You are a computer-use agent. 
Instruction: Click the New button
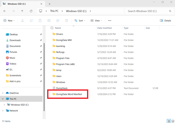[x=9, y=21]
